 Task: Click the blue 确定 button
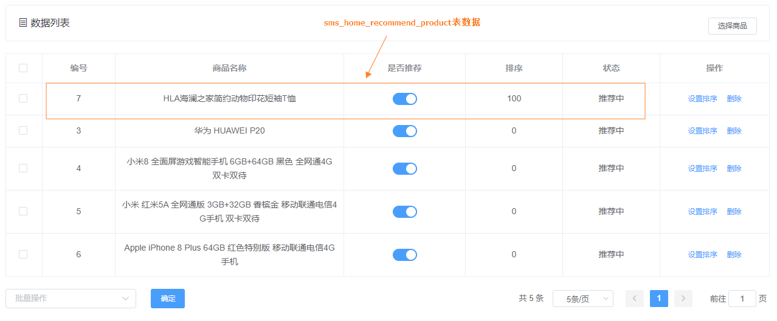pos(168,299)
